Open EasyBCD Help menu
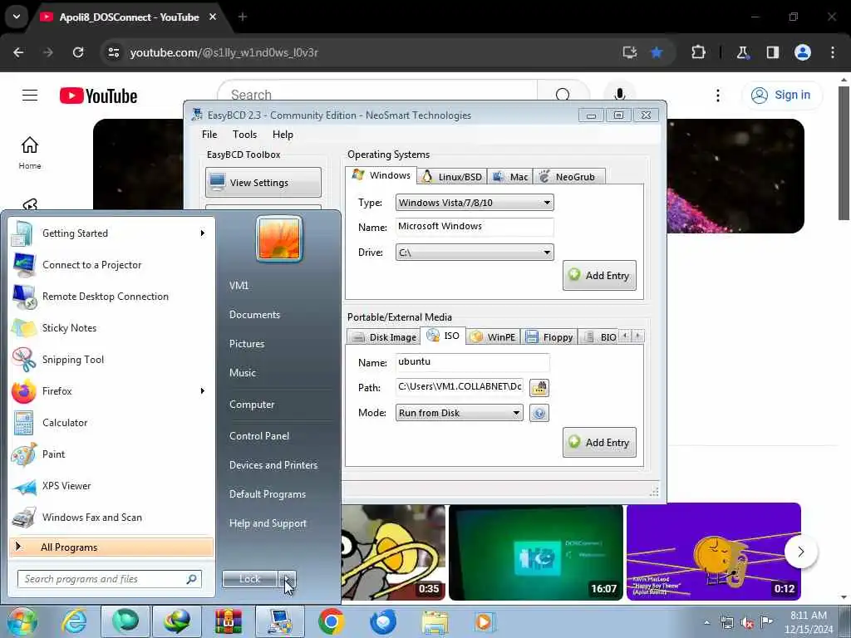 [283, 135]
